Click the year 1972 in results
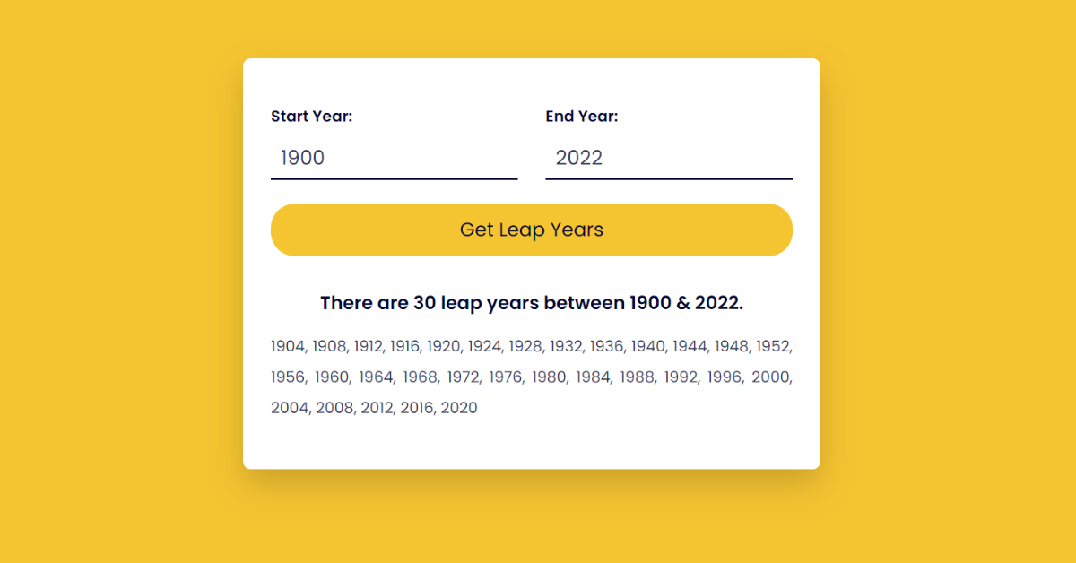 click(x=464, y=377)
